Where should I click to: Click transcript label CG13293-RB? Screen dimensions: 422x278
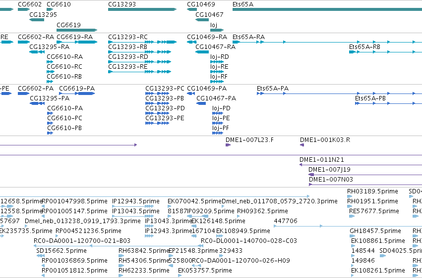tap(128, 47)
